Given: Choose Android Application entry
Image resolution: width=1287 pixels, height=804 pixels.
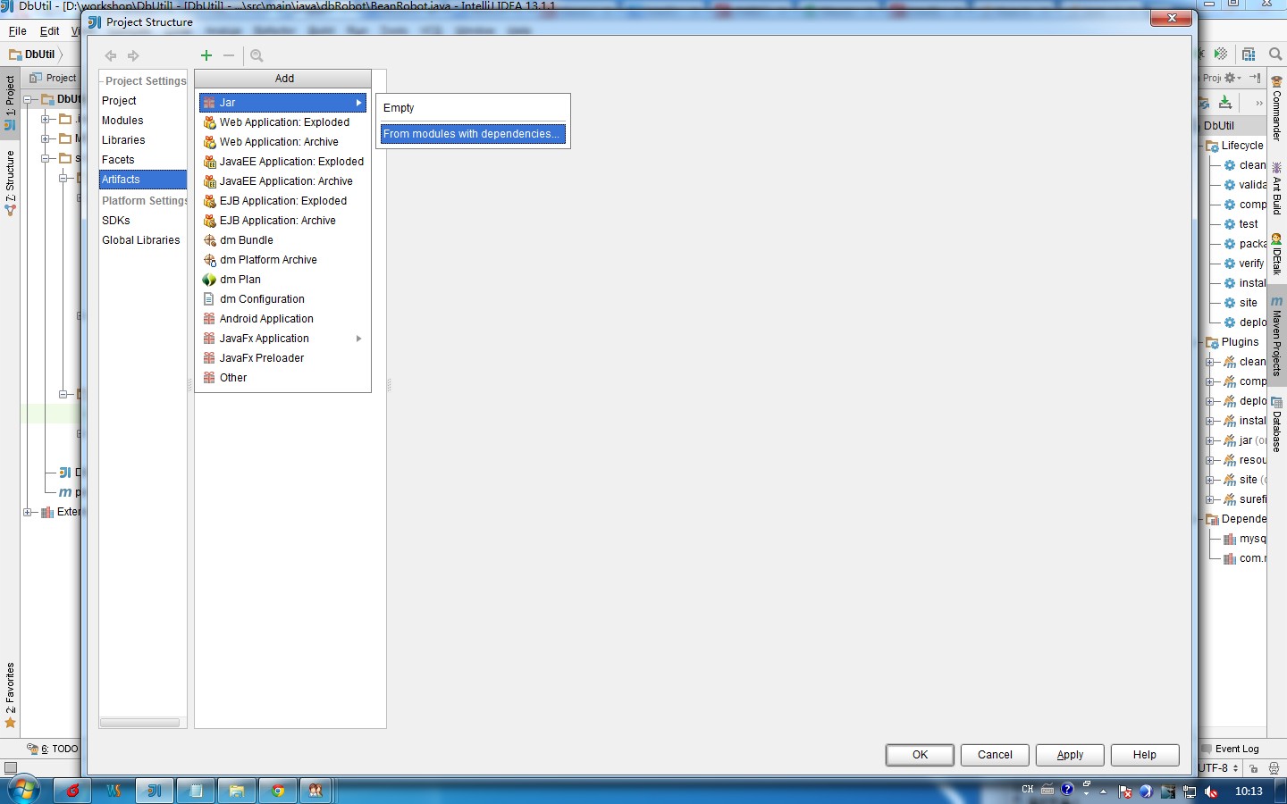Looking at the screenshot, I should [282, 319].
